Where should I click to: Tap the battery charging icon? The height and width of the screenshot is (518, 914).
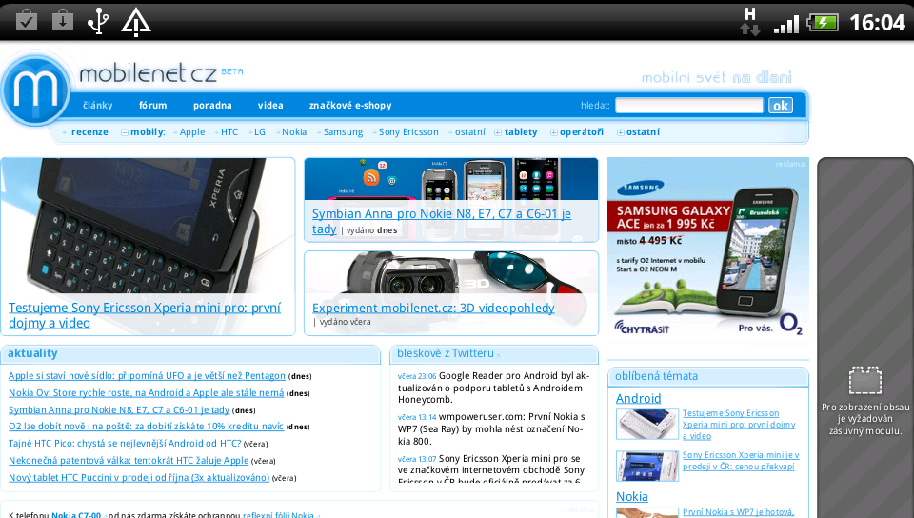click(823, 22)
